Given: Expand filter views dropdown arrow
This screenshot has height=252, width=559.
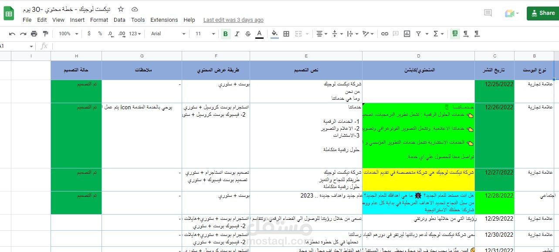Looking at the screenshot, I should 426,34.
